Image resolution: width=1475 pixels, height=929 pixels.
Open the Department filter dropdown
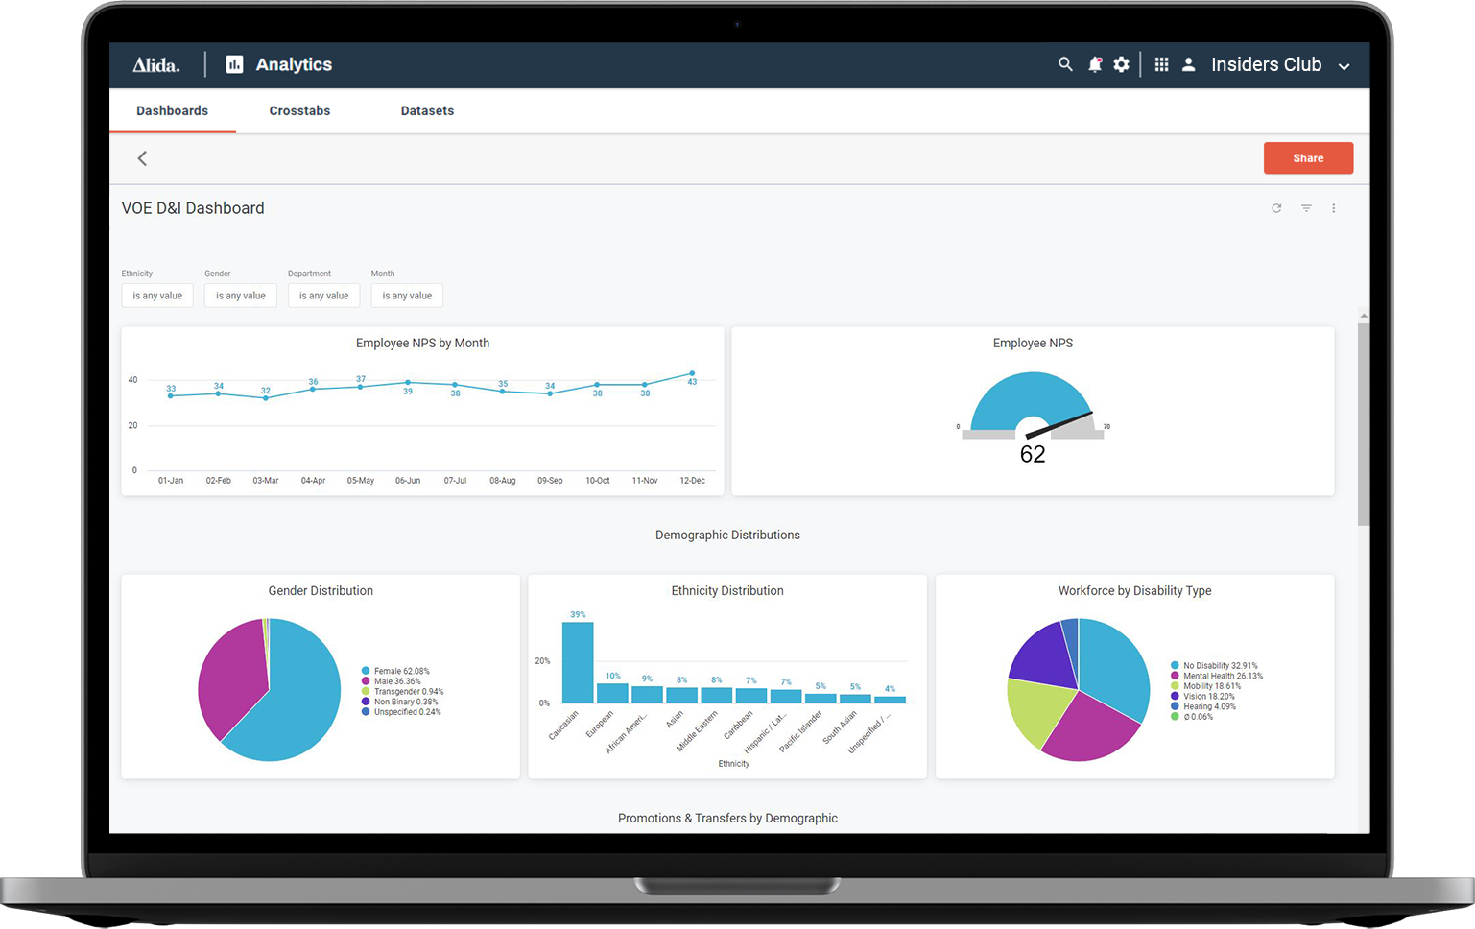pos(323,296)
